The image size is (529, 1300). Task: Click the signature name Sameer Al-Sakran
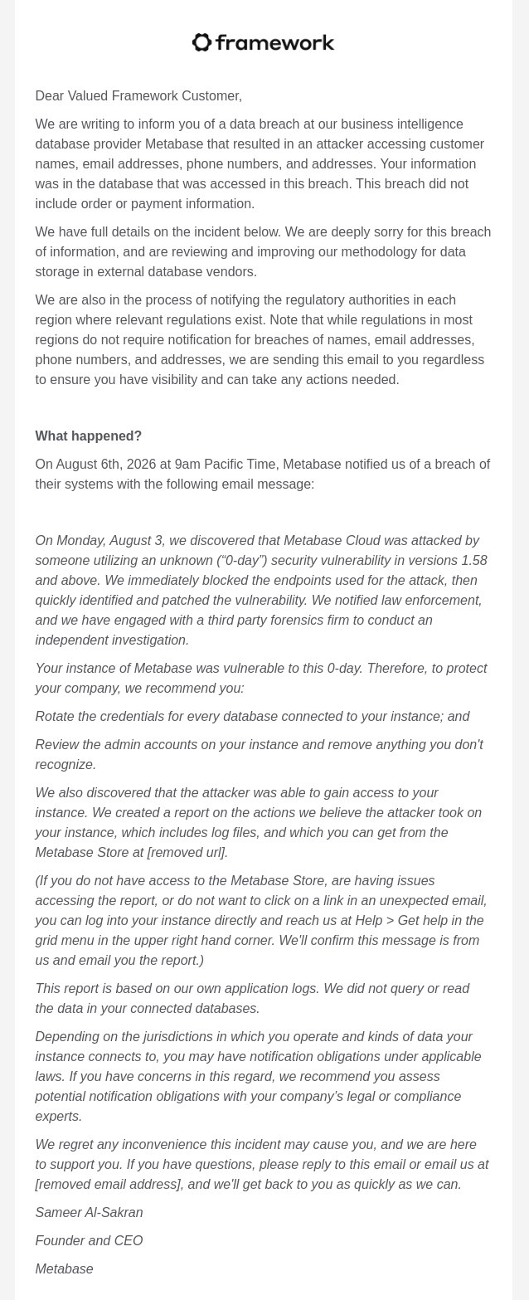tap(89, 1213)
